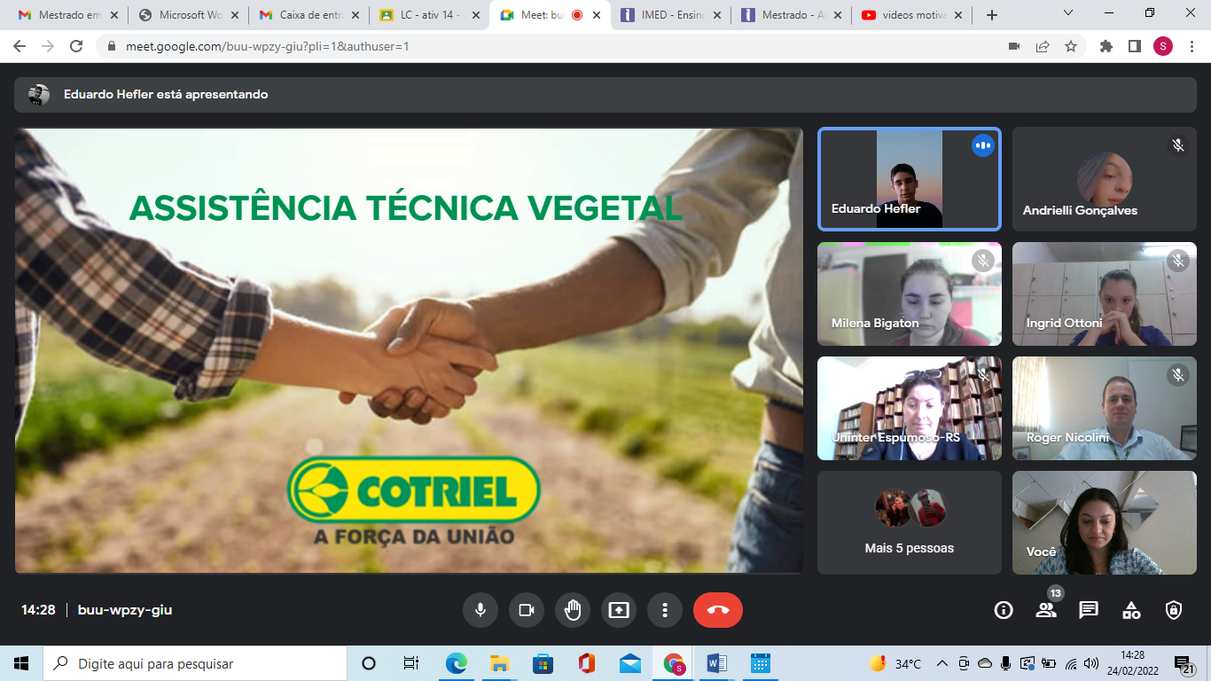Image resolution: width=1211 pixels, height=681 pixels.
Task: Open Chrome extensions puzzle icon
Action: click(1106, 46)
